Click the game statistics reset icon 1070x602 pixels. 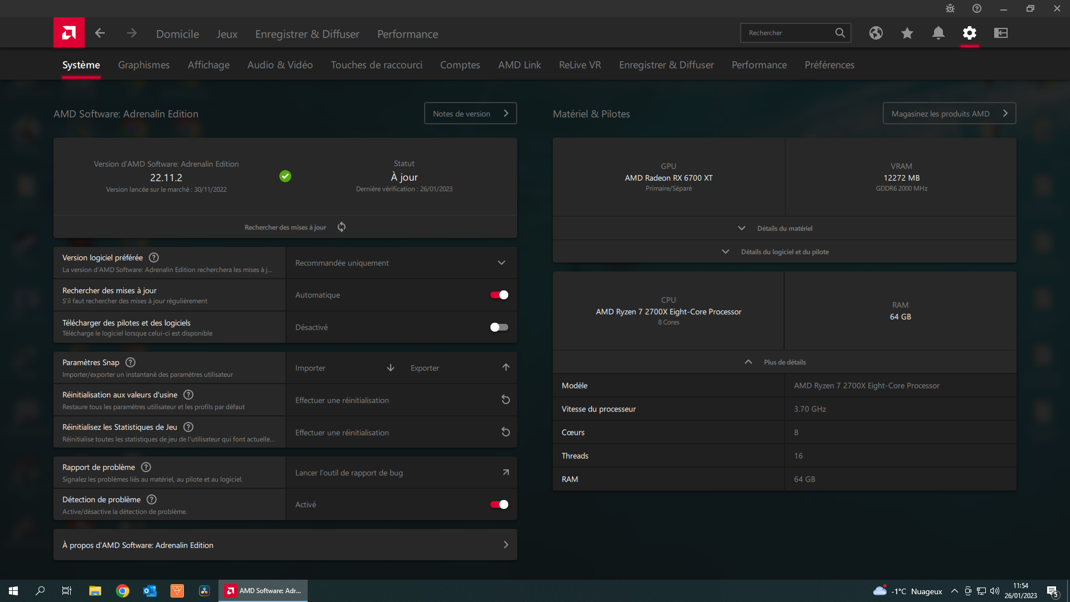point(505,432)
